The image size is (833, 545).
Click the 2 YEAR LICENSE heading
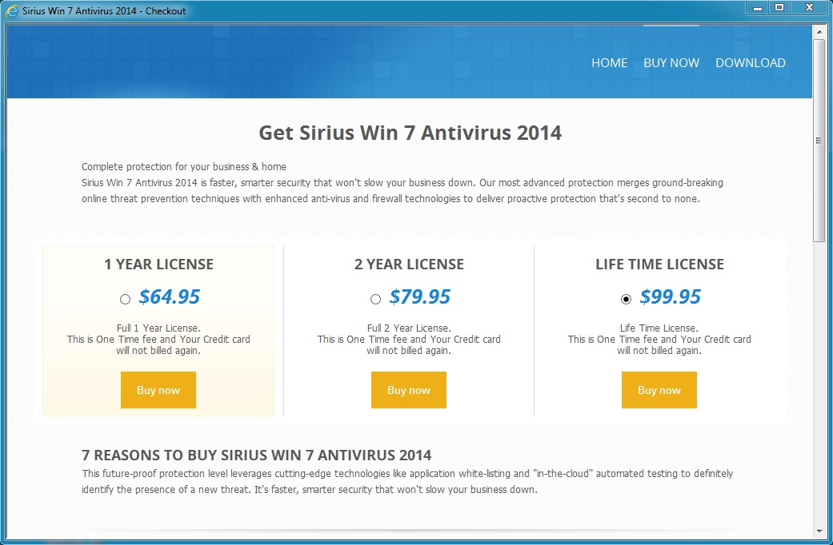(x=409, y=265)
